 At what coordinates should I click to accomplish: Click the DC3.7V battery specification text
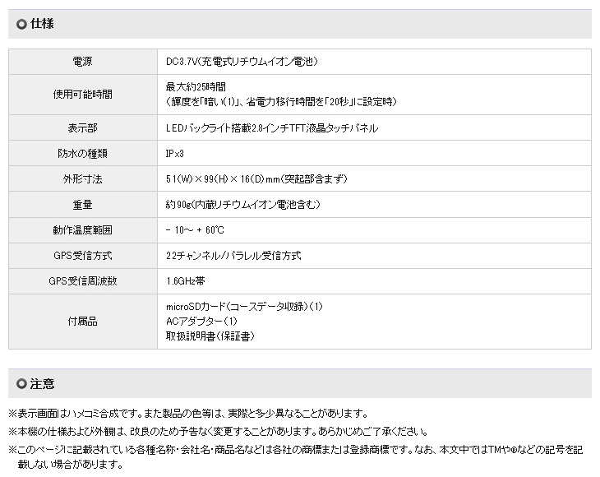tap(242, 62)
